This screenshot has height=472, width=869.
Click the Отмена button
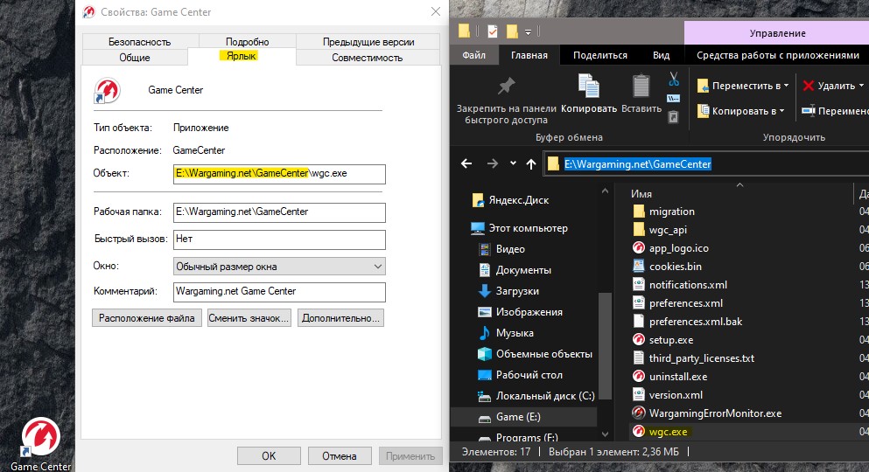click(x=340, y=456)
